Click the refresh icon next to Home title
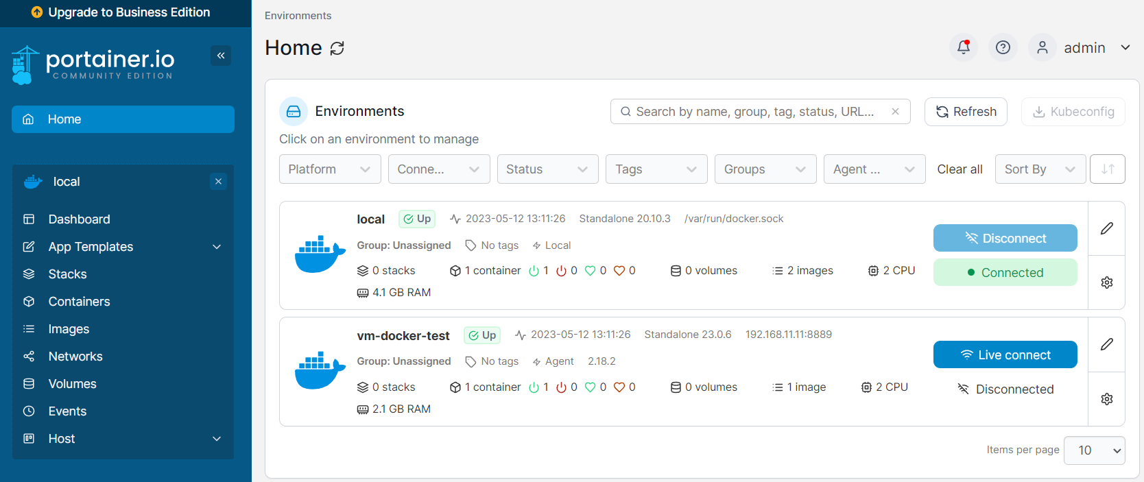The width and height of the screenshot is (1144, 482). 337,48
